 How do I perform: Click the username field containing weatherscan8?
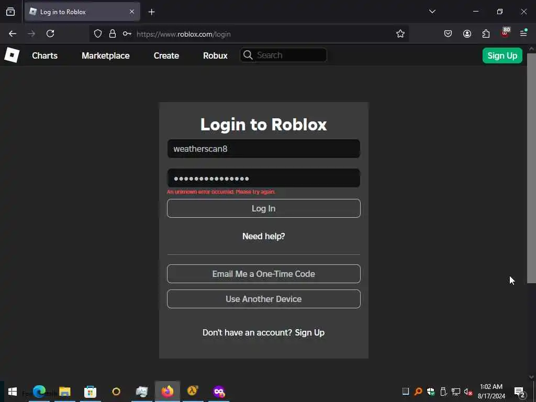[264, 149]
